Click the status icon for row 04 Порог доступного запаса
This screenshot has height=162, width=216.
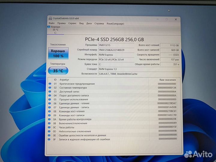[49, 95]
